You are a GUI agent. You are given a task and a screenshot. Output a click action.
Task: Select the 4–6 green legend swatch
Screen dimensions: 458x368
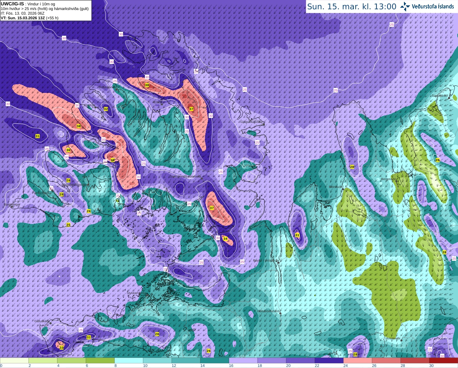(x=72, y=360)
